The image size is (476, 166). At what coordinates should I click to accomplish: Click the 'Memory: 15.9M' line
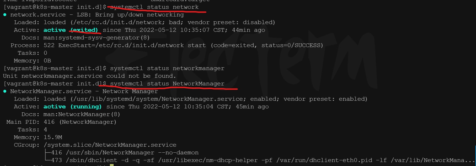pos(38,137)
